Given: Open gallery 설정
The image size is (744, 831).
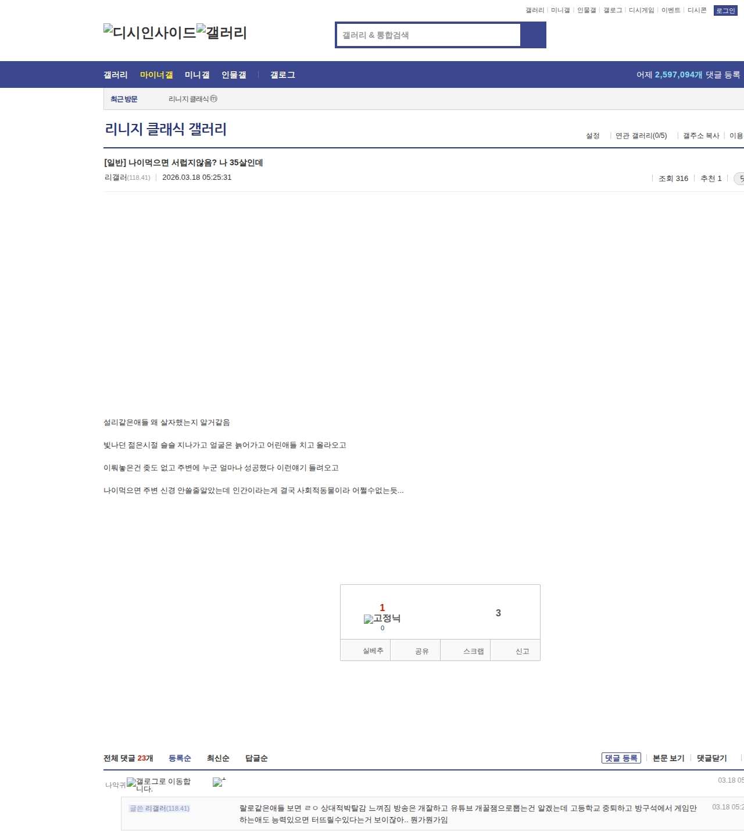Looking at the screenshot, I should [x=593, y=136].
